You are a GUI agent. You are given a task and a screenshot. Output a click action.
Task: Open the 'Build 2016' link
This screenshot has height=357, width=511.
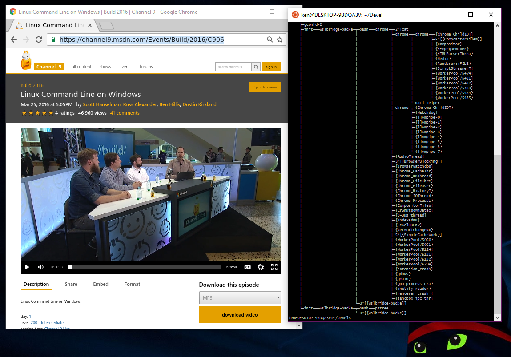pyautogui.click(x=32, y=85)
